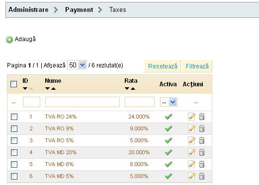Toggle active checkmark for TVA RO 24%

(x=169, y=117)
